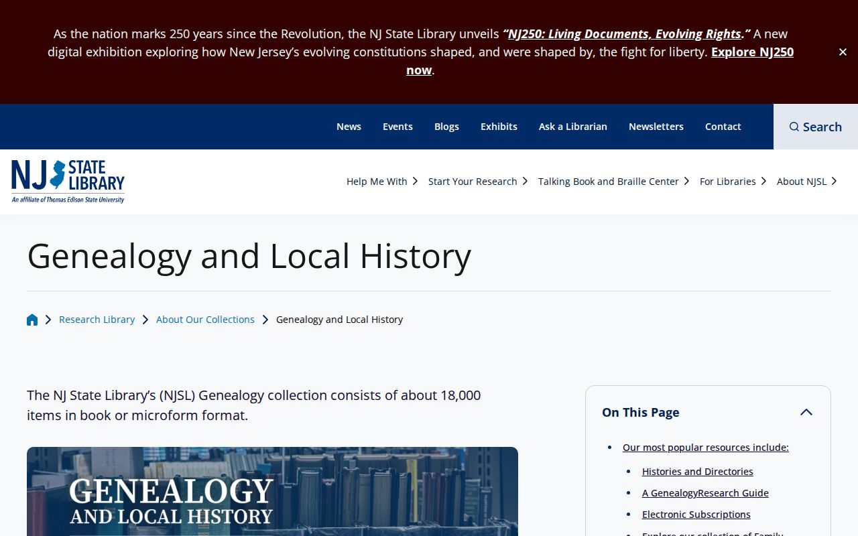Click the NJ State Library logo

pyautogui.click(x=68, y=182)
